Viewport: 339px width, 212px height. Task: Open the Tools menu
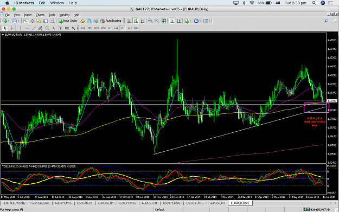(x=52, y=15)
